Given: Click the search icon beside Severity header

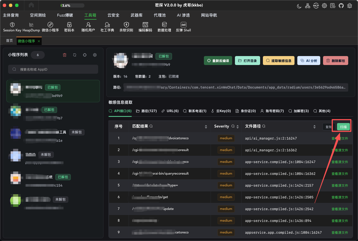Looking at the screenshot, I should (233, 126).
